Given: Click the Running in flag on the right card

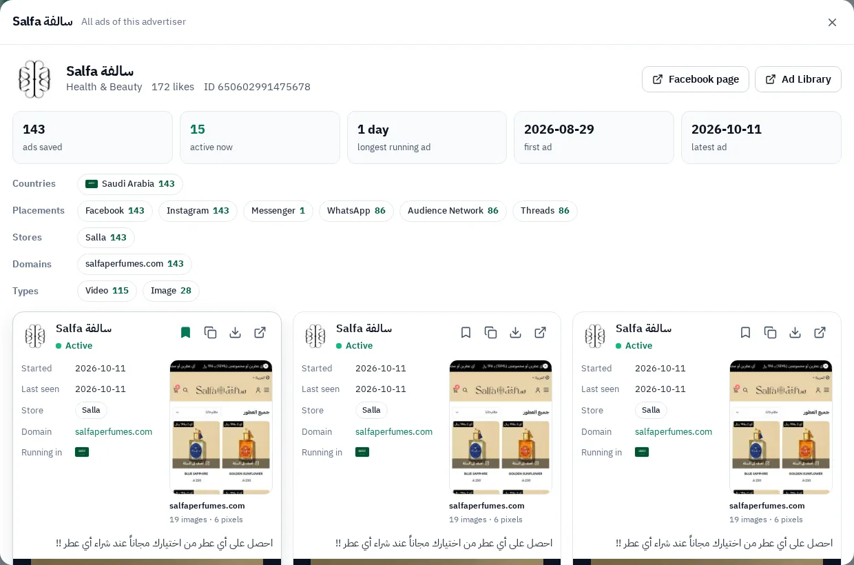Looking at the screenshot, I should coord(642,452).
